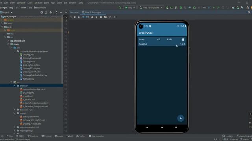252x141 pixels.
Task: Expand the mipmap-hdpi folder
Action: [x=14, y=130]
